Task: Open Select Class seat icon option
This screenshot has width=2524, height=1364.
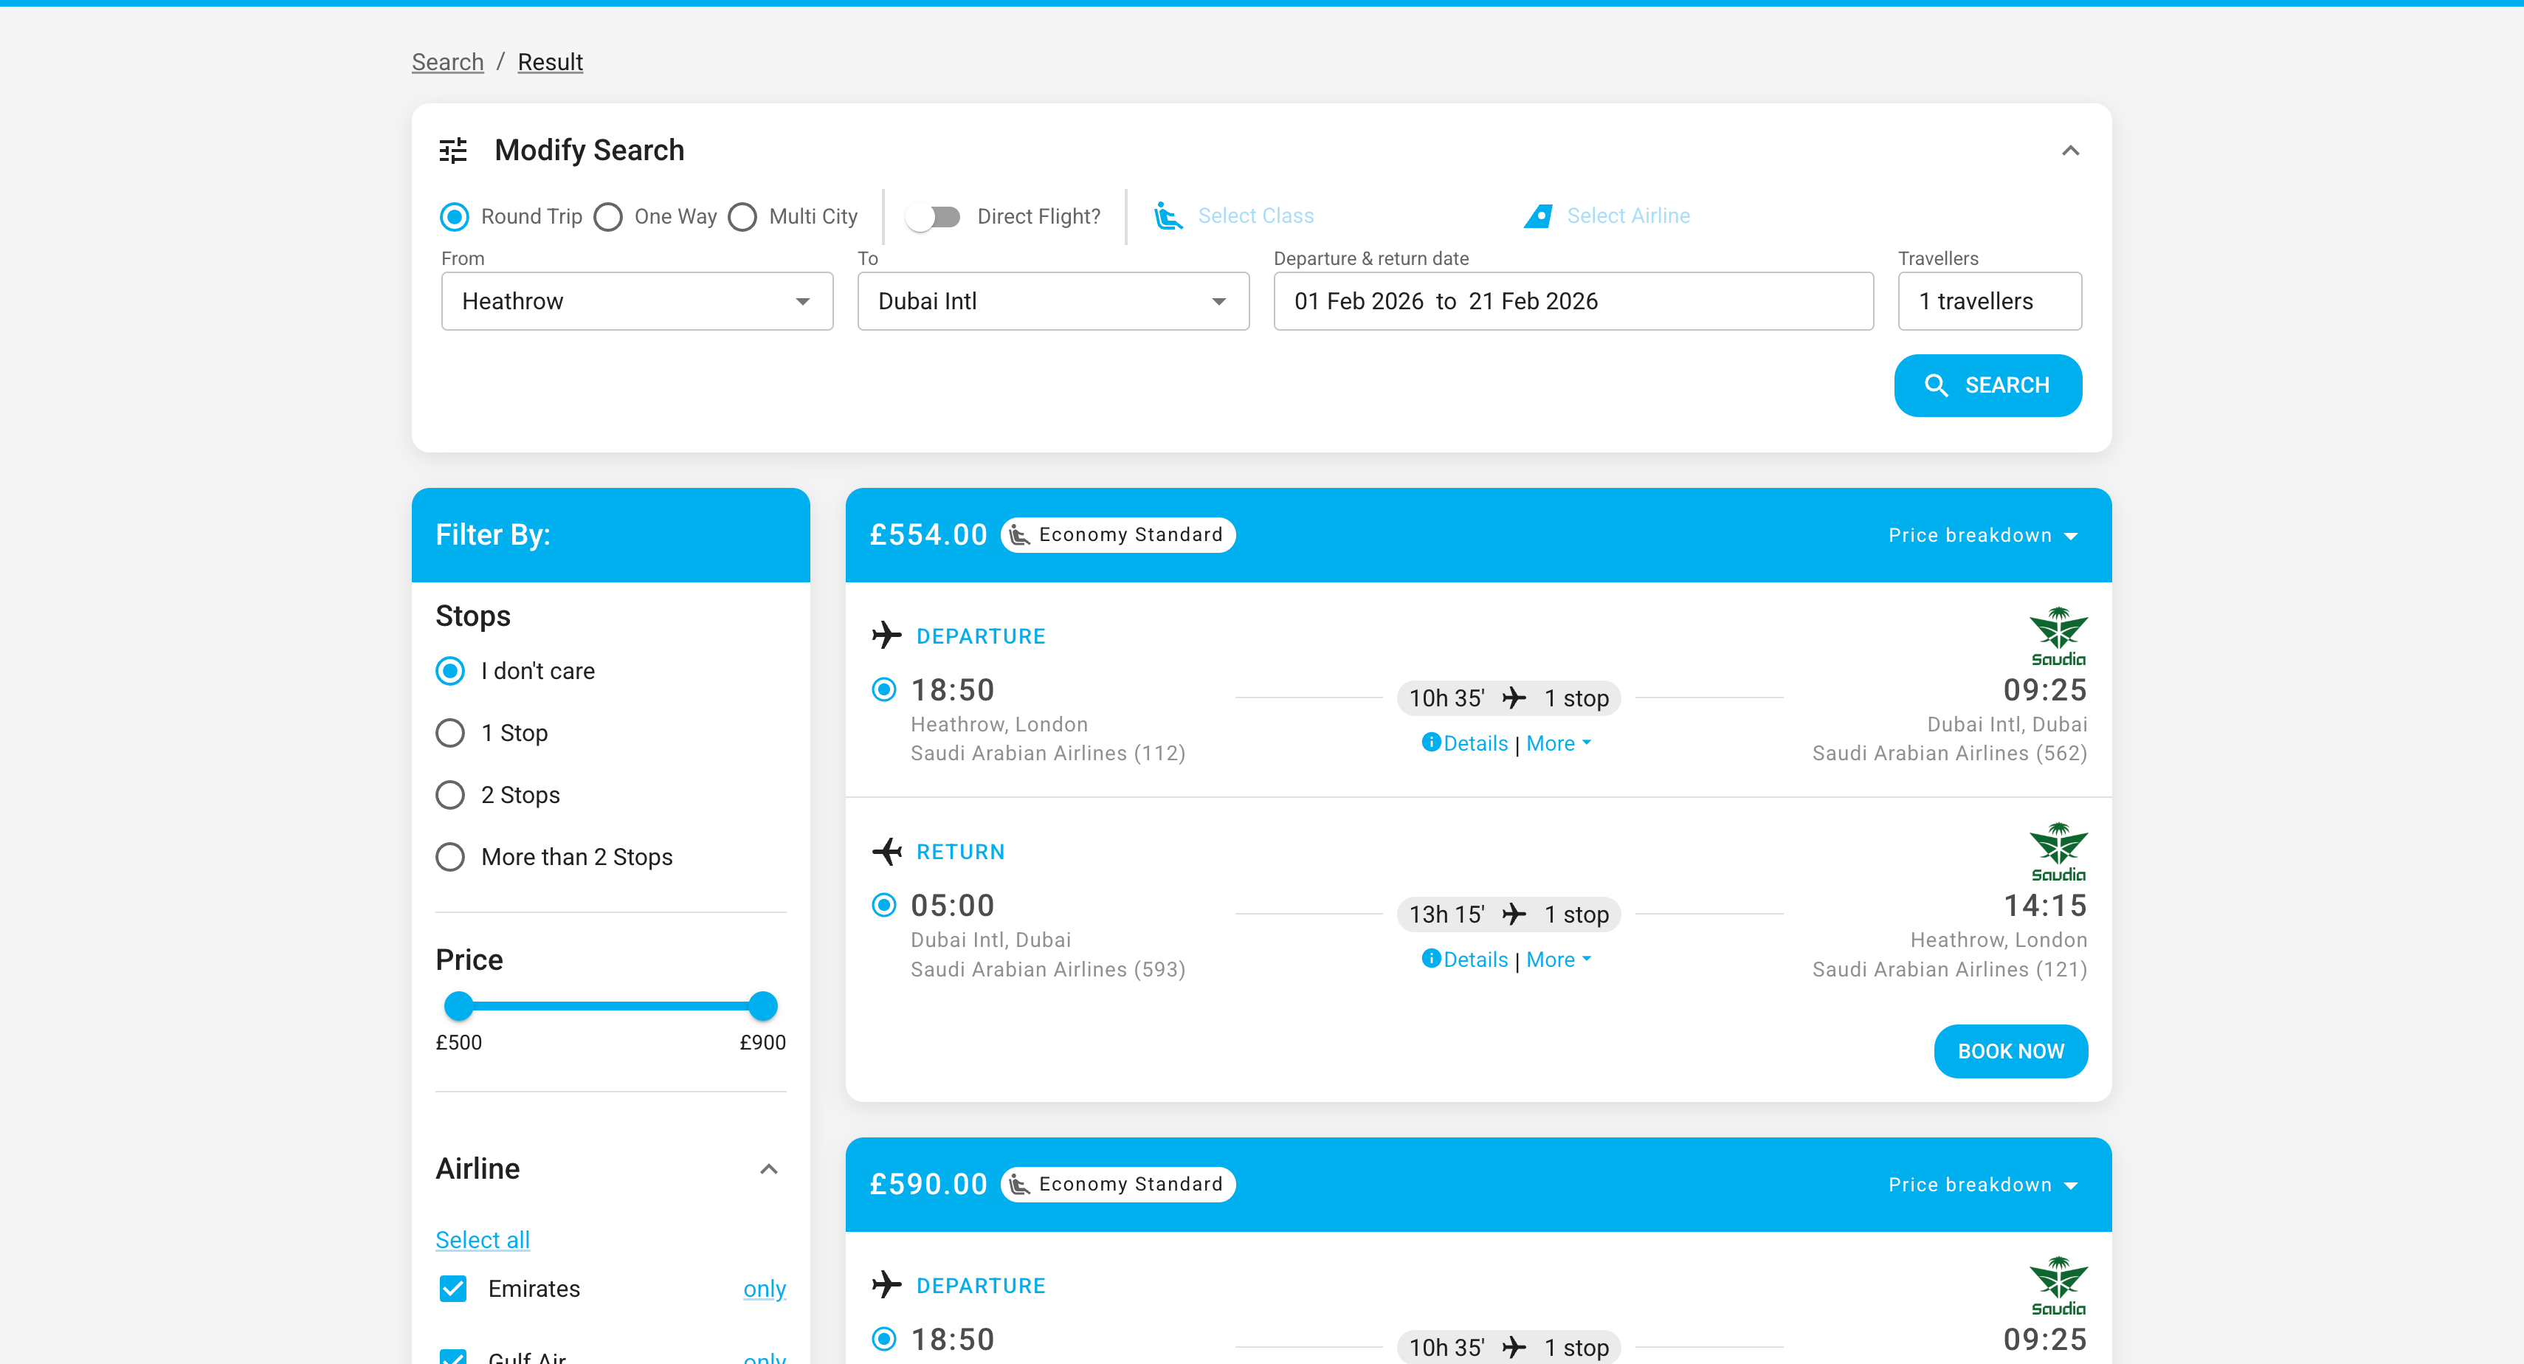Action: (1168, 216)
